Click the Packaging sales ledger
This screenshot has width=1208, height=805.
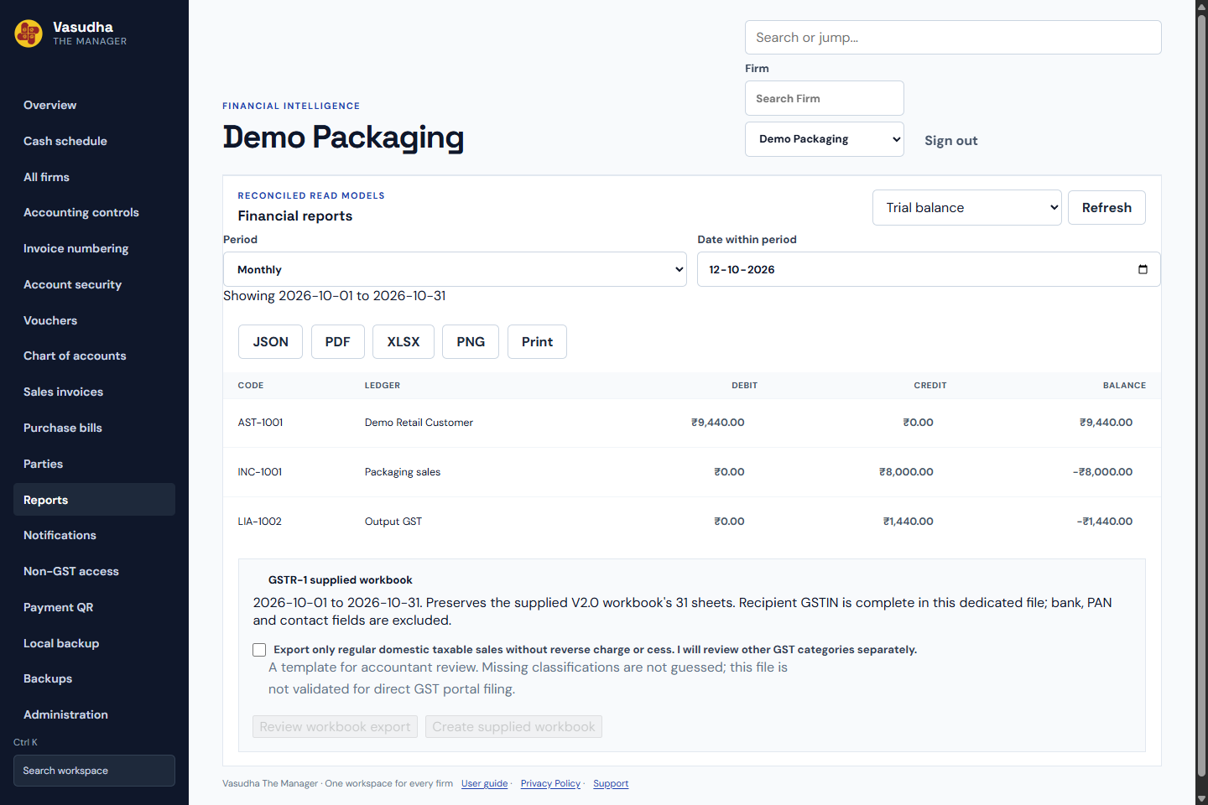(x=403, y=472)
